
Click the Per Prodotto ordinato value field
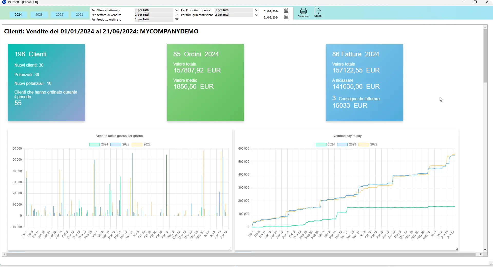(154, 20)
